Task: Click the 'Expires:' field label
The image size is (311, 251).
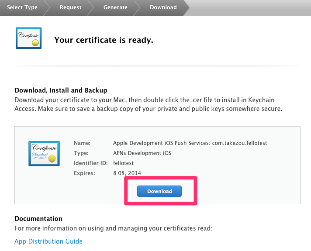Action: [x=85, y=173]
